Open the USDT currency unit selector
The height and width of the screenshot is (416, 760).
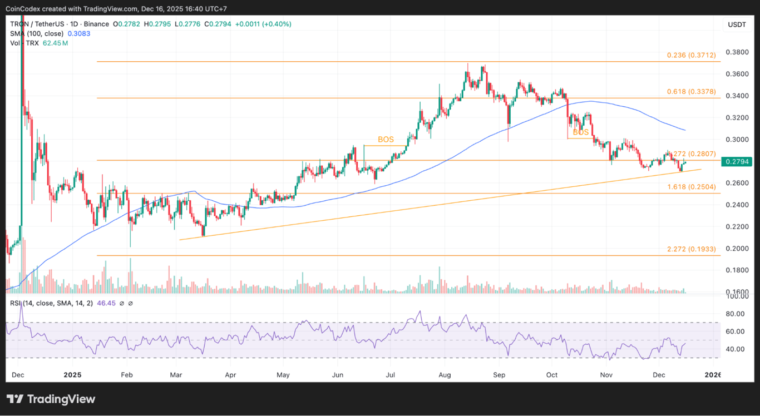pyautogui.click(x=737, y=24)
